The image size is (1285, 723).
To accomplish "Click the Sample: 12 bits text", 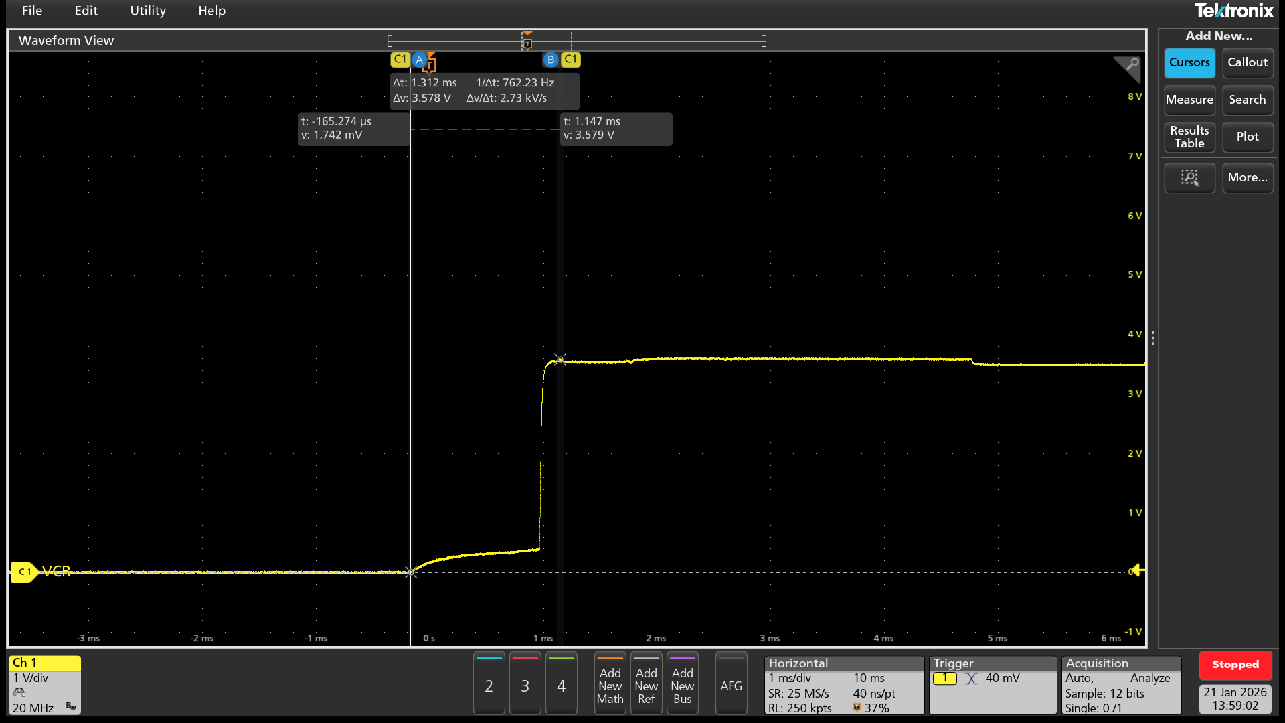I will [1104, 694].
